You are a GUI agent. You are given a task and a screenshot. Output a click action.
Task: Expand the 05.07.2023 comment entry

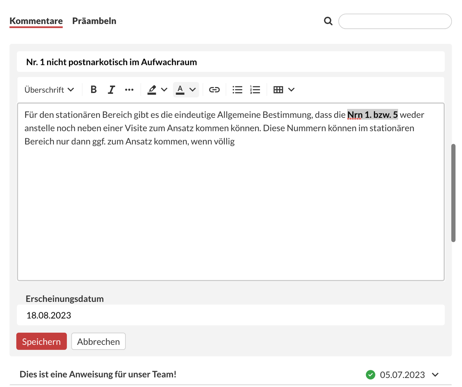(435, 375)
